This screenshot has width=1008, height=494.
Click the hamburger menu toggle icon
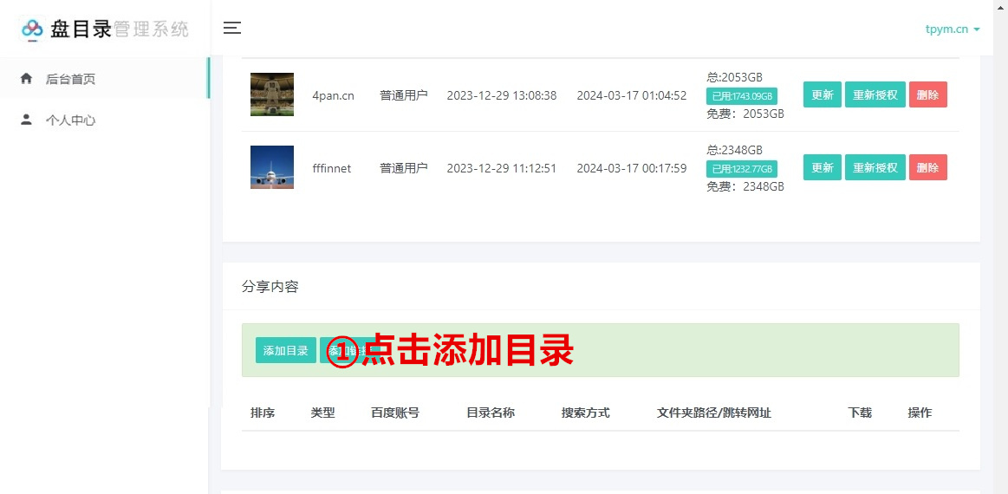232,28
